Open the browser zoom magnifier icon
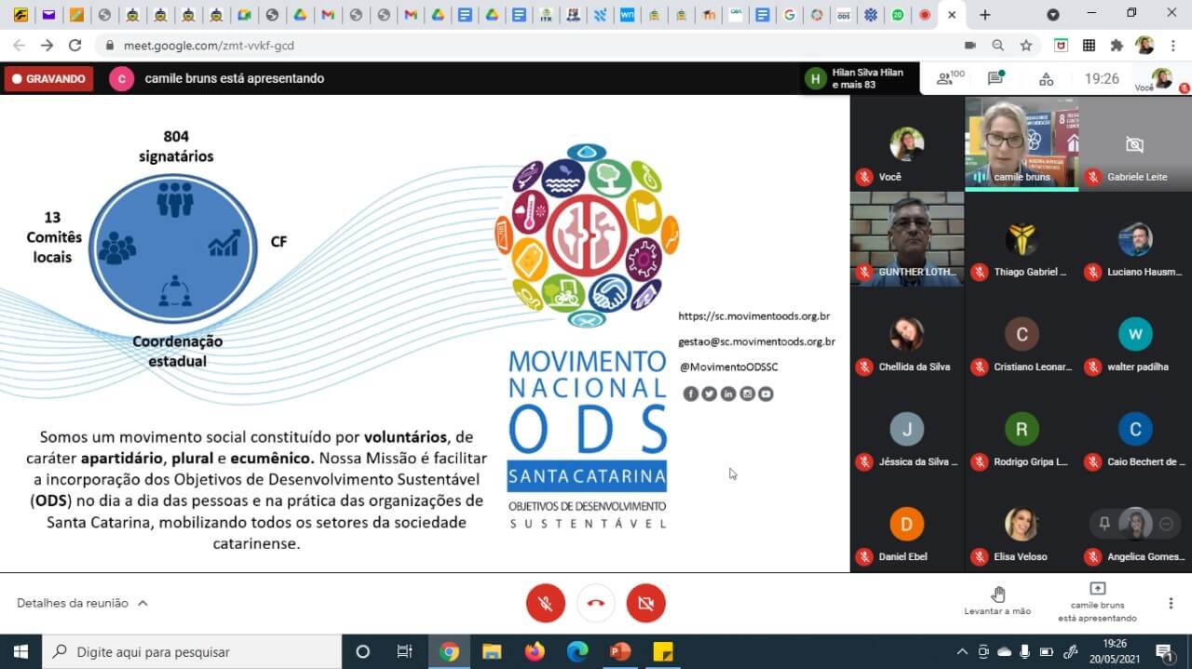 pos(998,45)
